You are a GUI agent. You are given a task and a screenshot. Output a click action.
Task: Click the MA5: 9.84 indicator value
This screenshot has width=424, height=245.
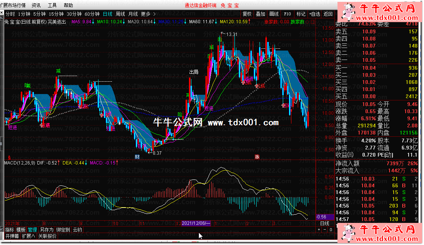tap(81, 22)
